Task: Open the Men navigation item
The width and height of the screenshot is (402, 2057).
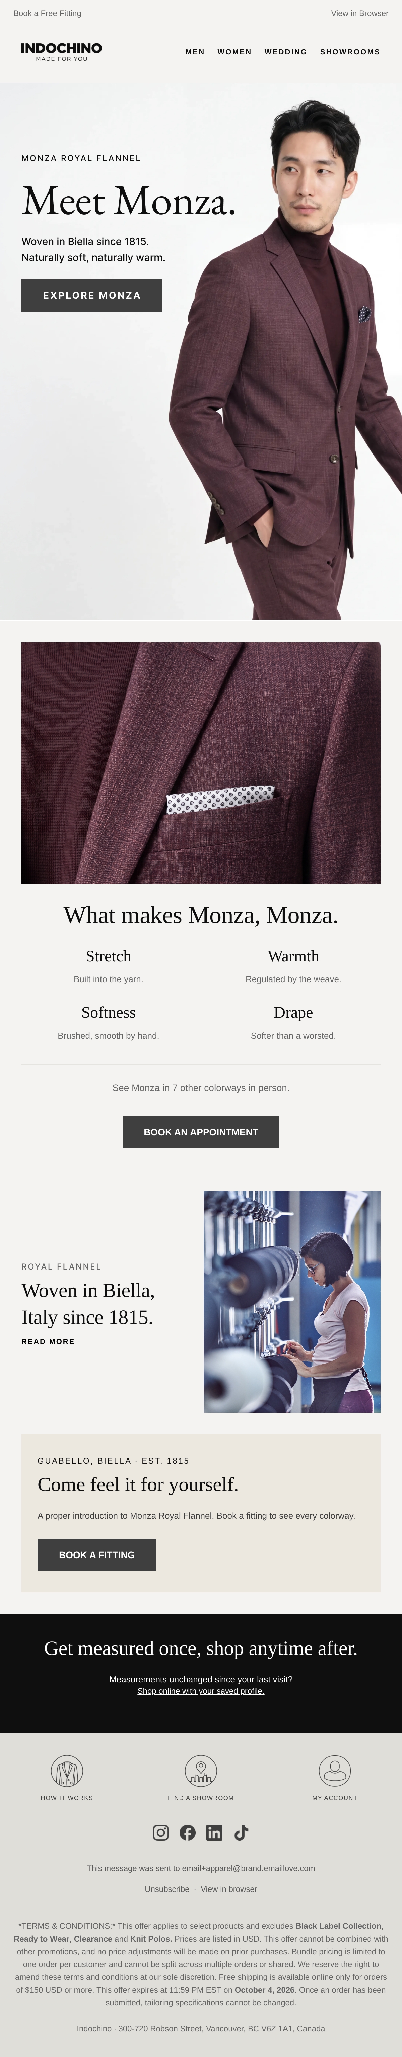Action: [x=195, y=52]
